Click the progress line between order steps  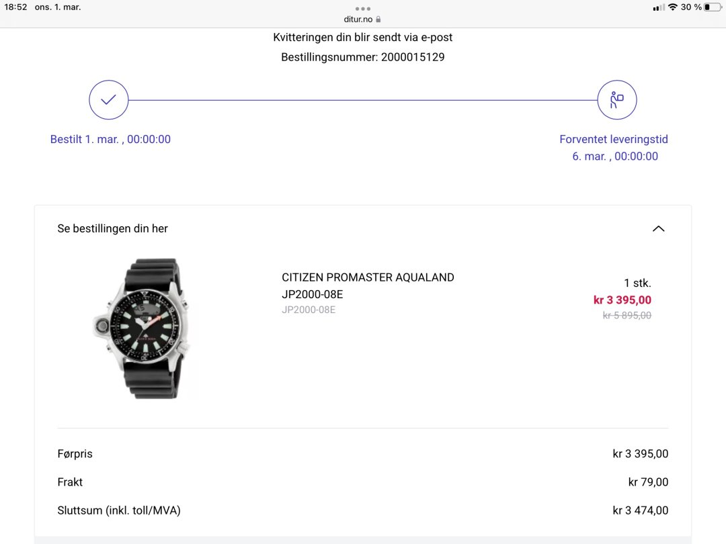coord(363,100)
